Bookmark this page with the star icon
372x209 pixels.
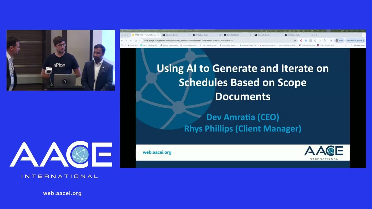coord(295,41)
